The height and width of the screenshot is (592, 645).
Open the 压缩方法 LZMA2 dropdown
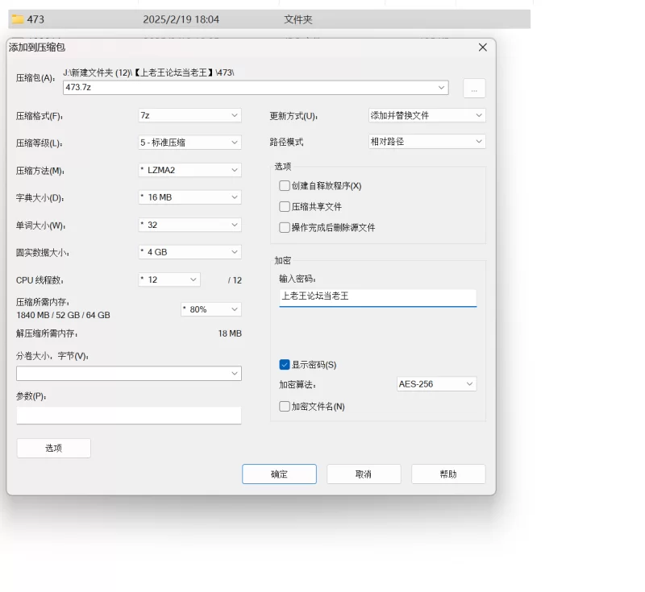click(x=189, y=170)
